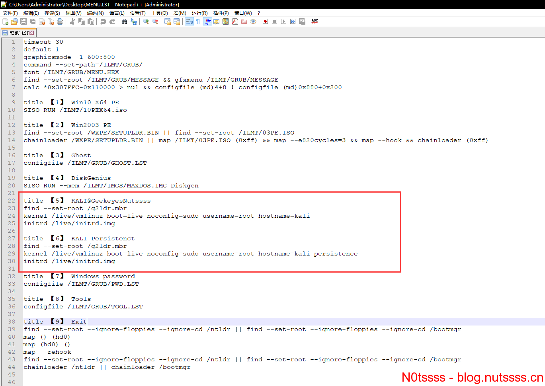The width and height of the screenshot is (545, 386).
Task: Click the 'configfile /ILMT/GRUB/PWD.LST' line
Action: pos(81,284)
